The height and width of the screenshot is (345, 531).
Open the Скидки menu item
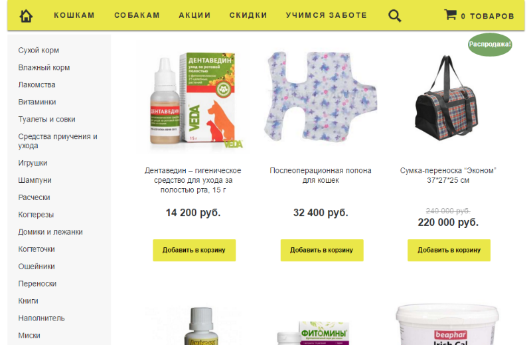[248, 15]
